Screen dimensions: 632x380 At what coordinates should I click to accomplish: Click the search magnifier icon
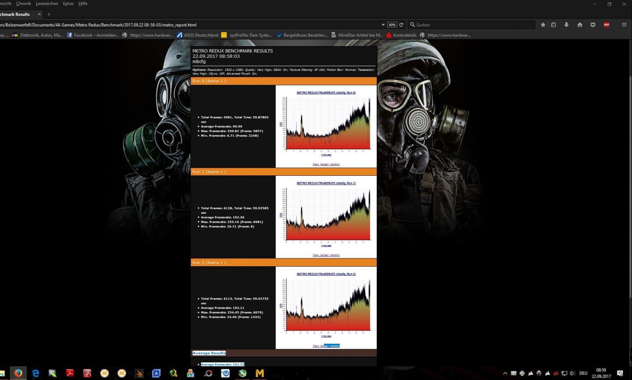click(x=412, y=24)
